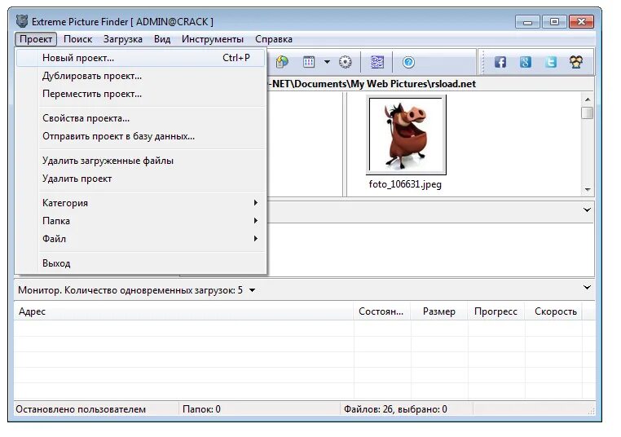Image resolution: width=621 pixels, height=437 pixels.
Task: Choose Удалить загруженные файлы
Action: pos(140,161)
